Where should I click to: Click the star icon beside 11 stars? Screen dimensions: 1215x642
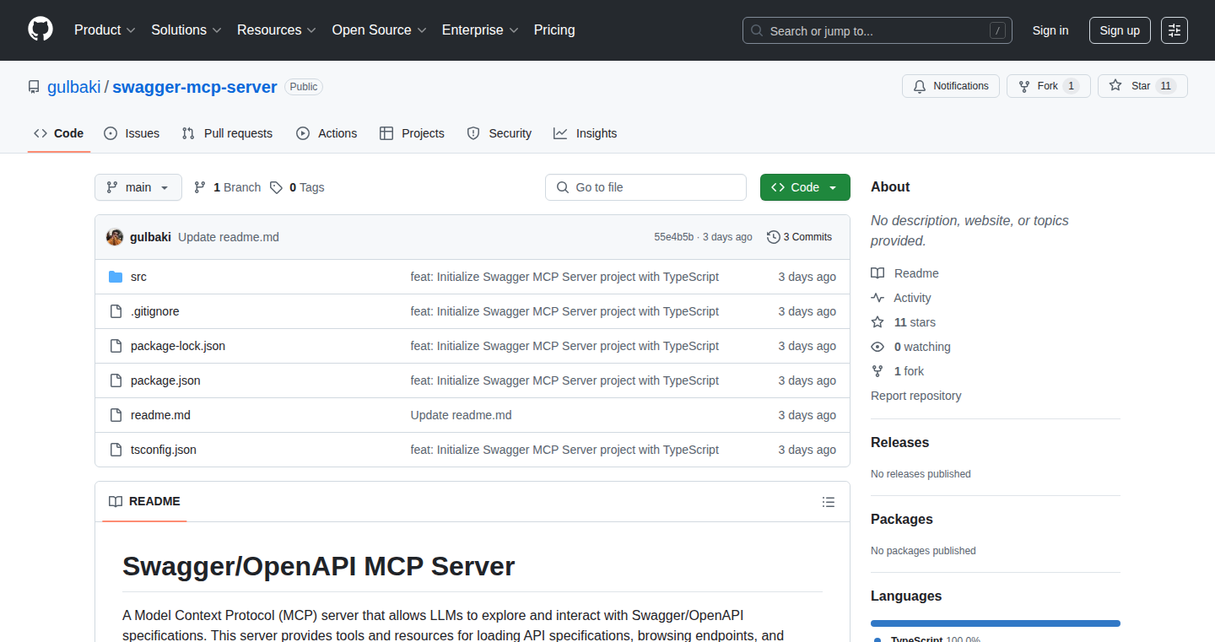(877, 322)
